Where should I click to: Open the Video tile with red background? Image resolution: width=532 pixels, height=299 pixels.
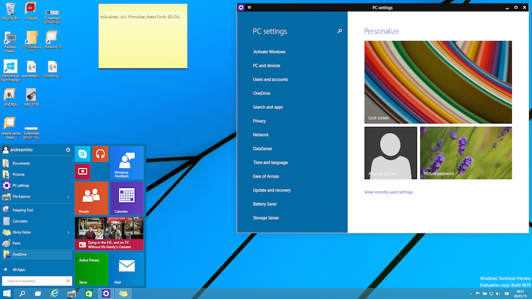[x=82, y=171]
